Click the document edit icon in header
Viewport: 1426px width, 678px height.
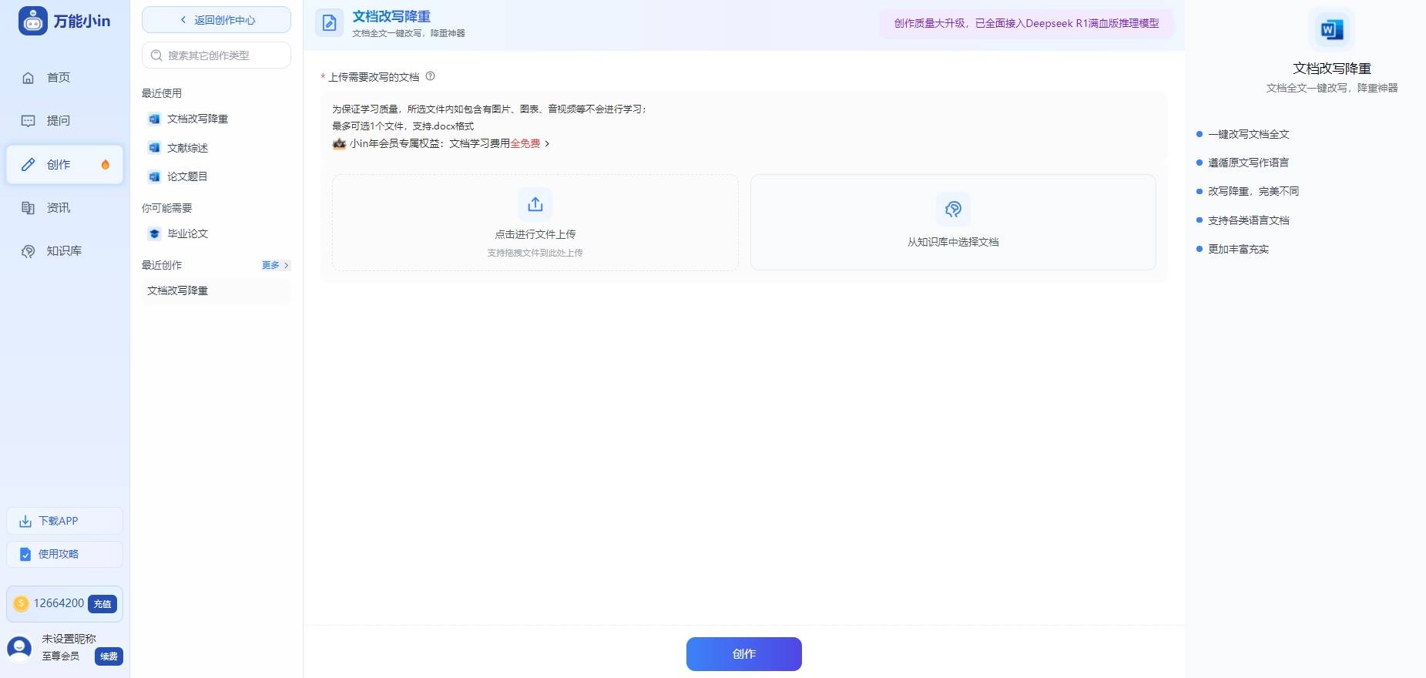(329, 22)
